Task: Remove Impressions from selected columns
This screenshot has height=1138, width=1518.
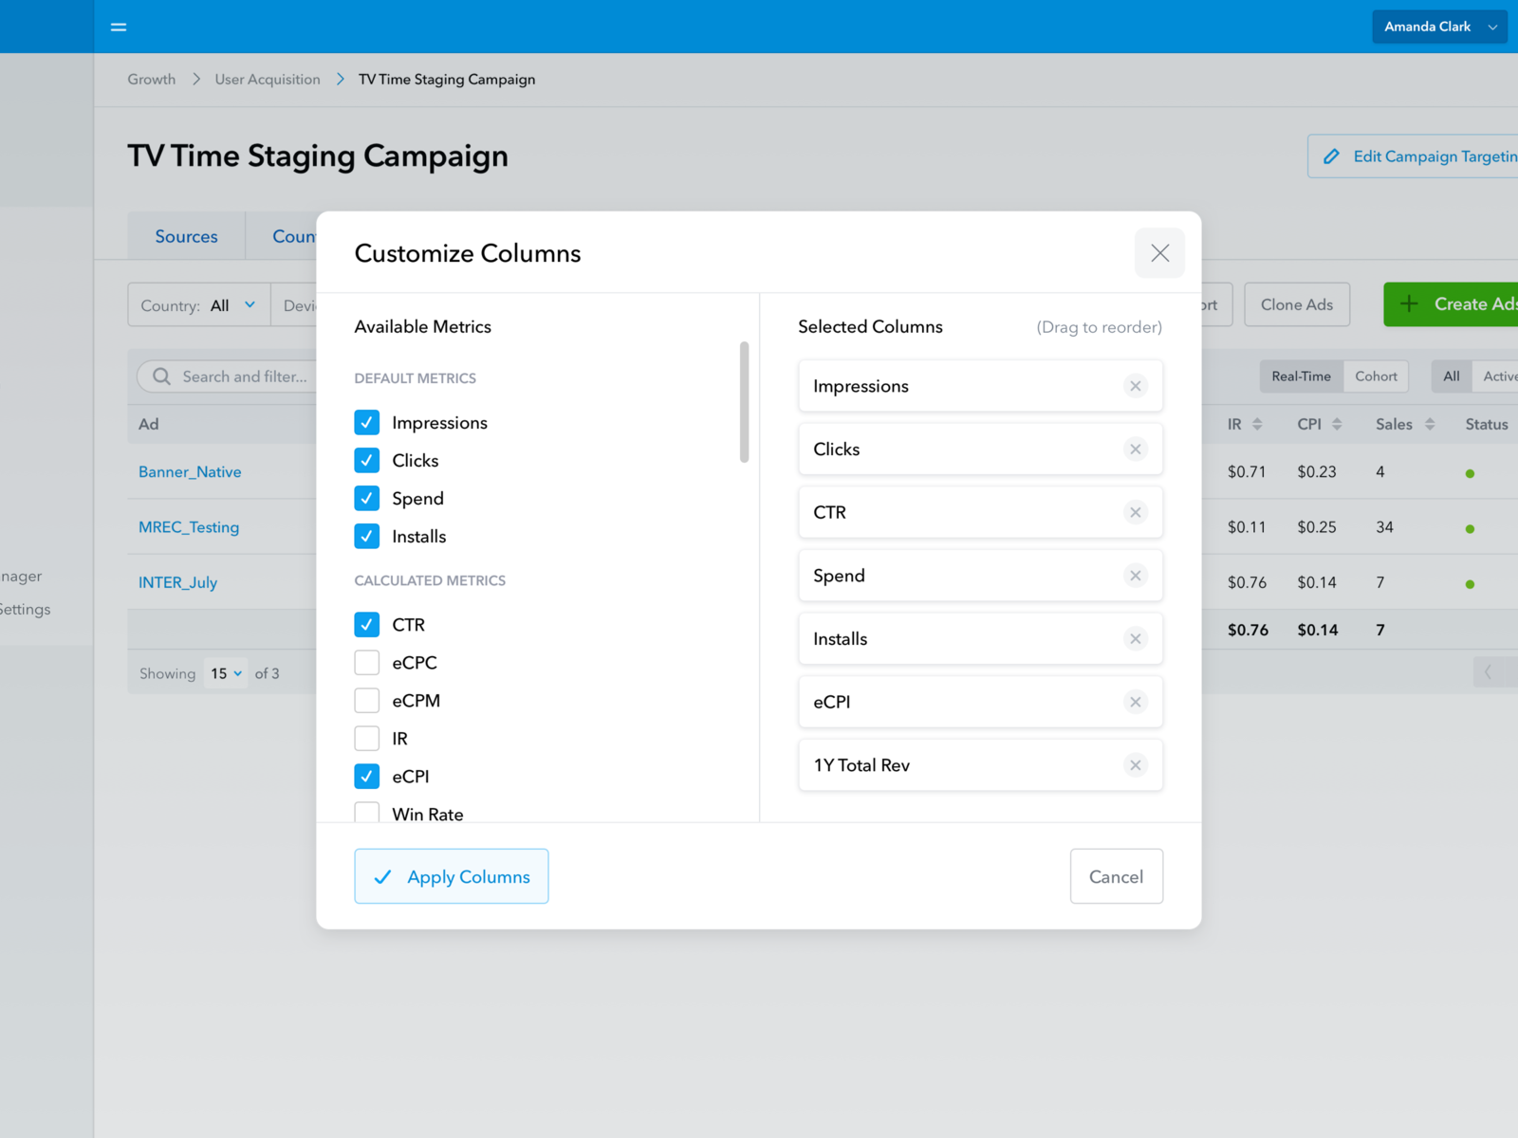Action: [1135, 386]
